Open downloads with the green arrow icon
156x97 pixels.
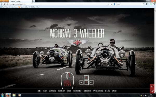click(x=151, y=4)
